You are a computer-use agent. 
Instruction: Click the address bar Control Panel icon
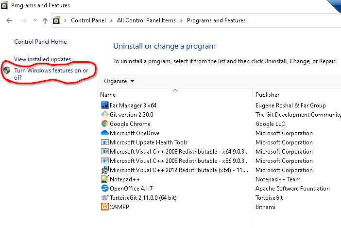[56, 20]
